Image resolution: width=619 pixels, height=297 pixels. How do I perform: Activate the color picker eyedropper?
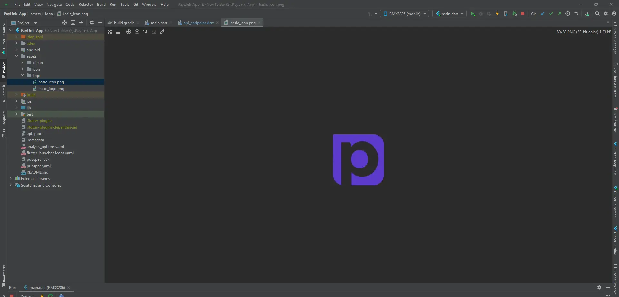point(162,32)
